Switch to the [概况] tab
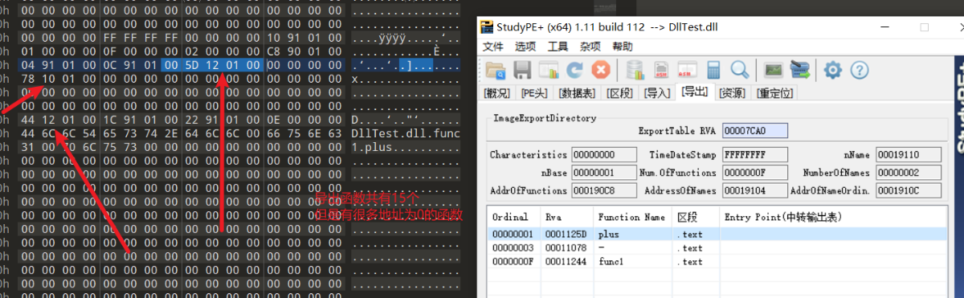The height and width of the screenshot is (298, 964). pos(497,92)
